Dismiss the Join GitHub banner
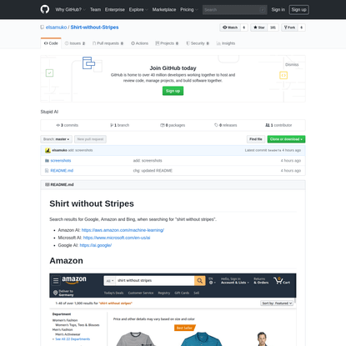The image size is (346, 346). pyautogui.click(x=292, y=64)
